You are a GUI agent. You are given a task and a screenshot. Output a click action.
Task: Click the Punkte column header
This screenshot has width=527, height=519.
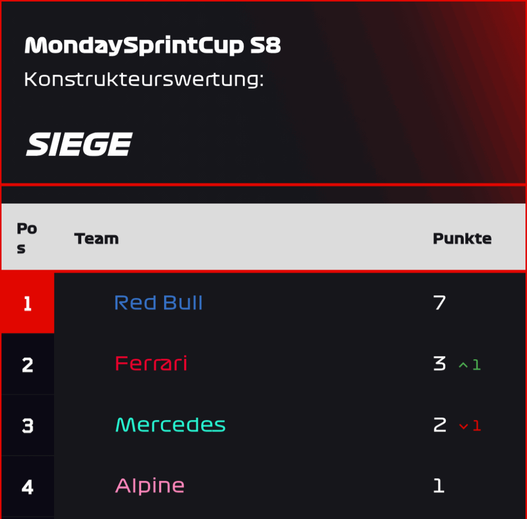tap(462, 239)
